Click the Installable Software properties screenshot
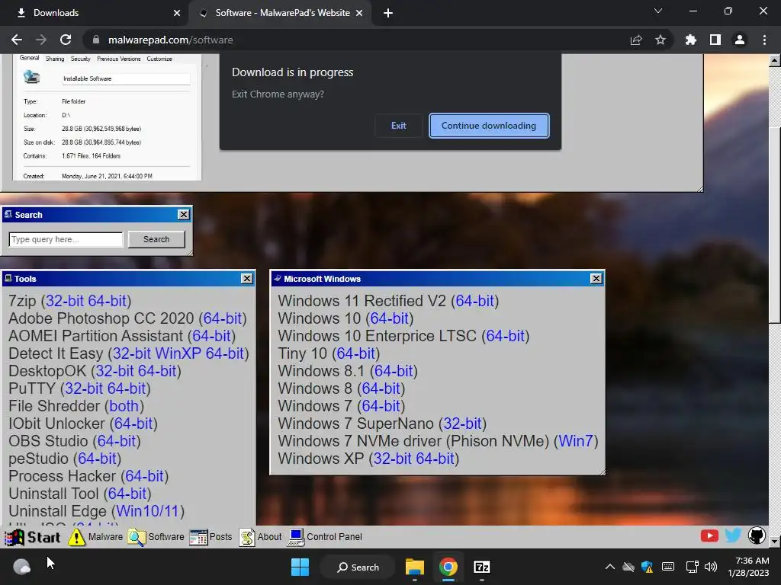Screen dimensions: 781x585 coord(107,117)
